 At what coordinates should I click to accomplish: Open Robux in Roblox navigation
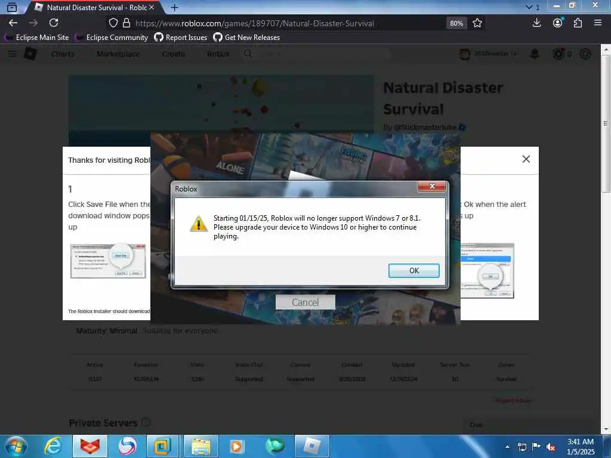coord(218,54)
